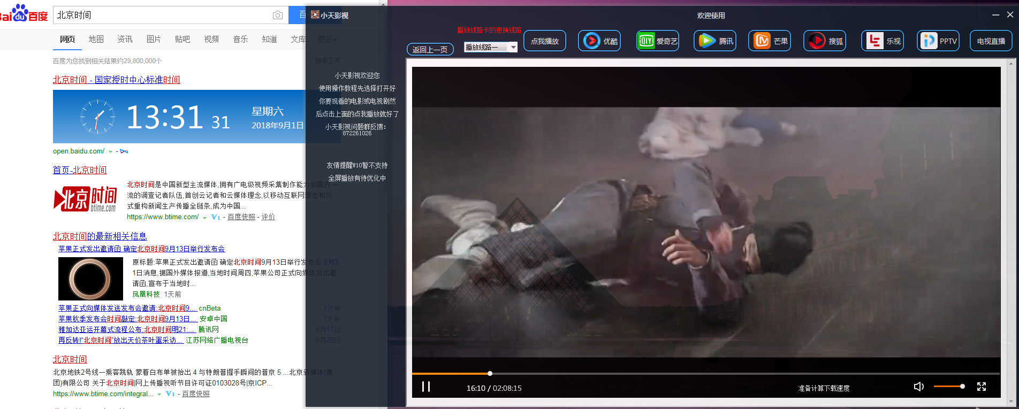Open the LeTV (乐视) video source
This screenshot has width=1019, height=409.
coord(883,41)
